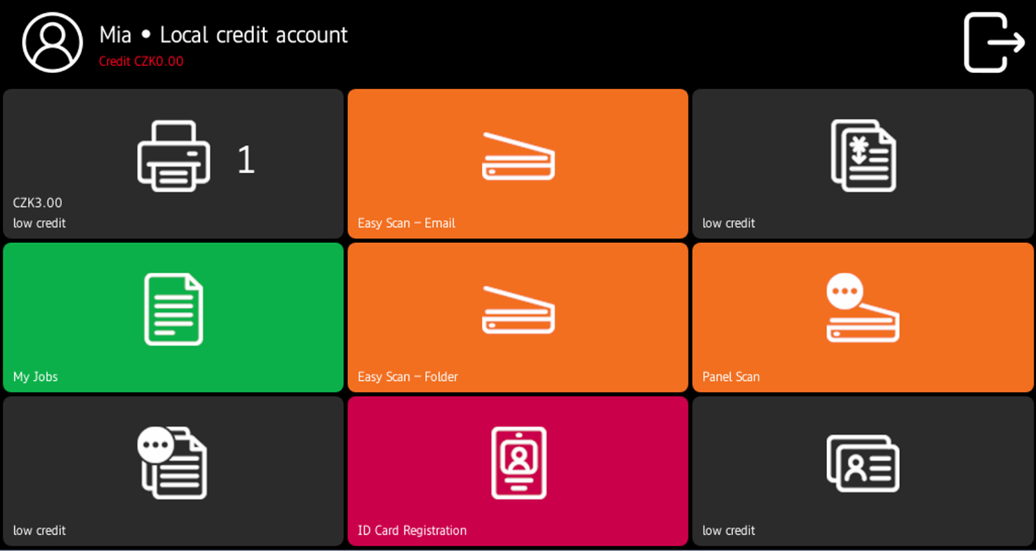Image resolution: width=1036 pixels, height=551 pixels.
Task: Log out using the exit icon
Action: click(x=993, y=43)
